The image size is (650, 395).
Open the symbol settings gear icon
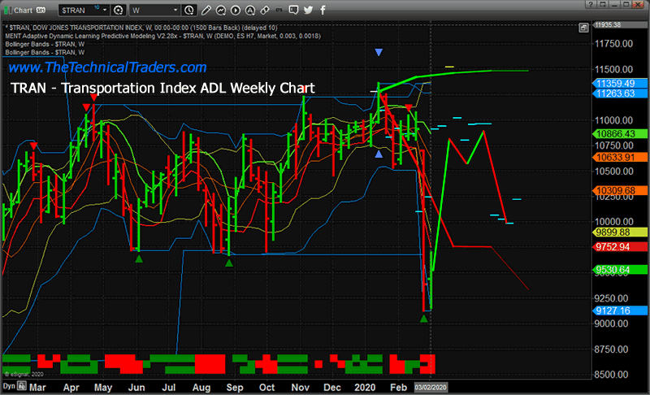119,9
